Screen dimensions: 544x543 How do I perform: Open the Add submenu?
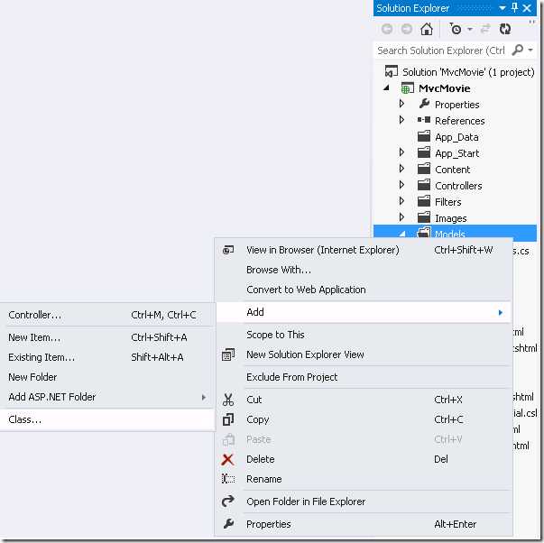click(364, 312)
